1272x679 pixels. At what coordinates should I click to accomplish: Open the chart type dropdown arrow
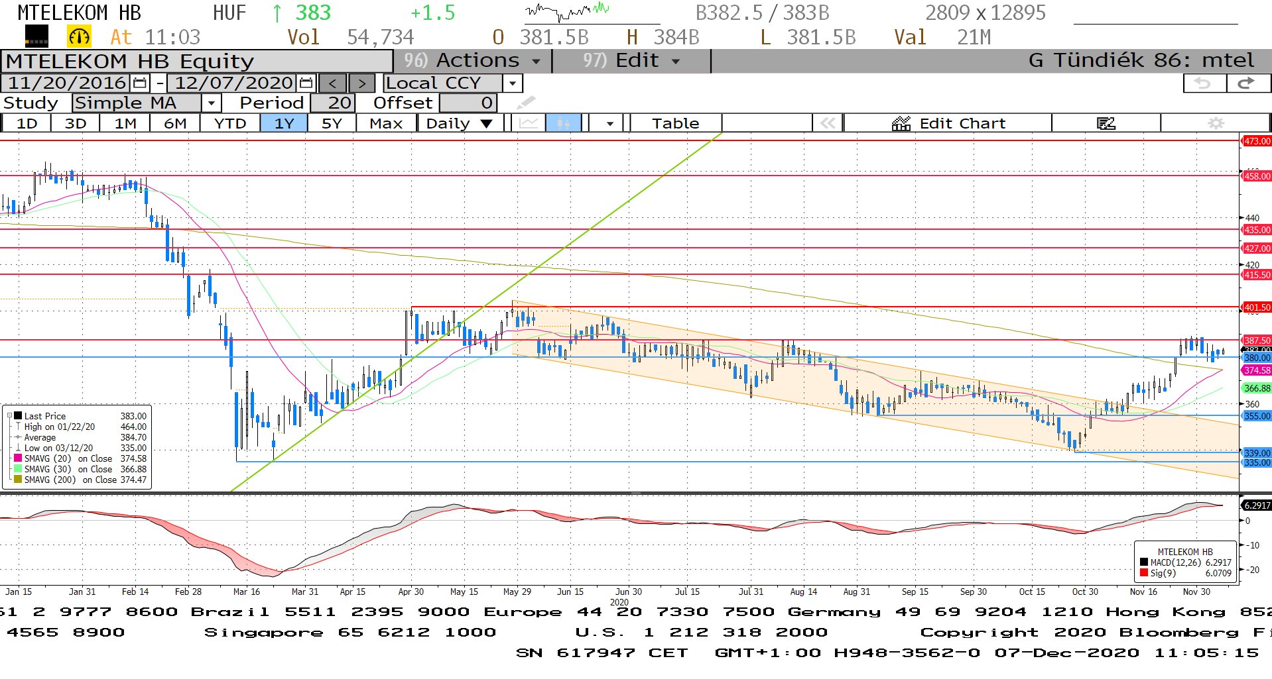[609, 123]
